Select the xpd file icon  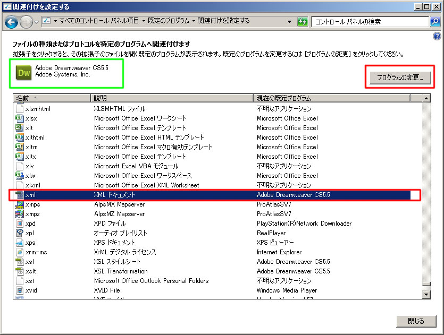20,224
